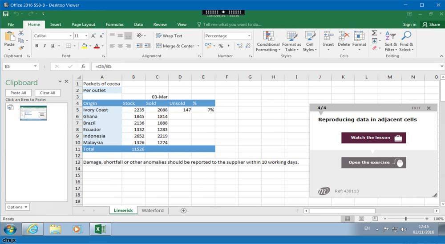Open the font name Calibri dropdown

tap(70, 36)
